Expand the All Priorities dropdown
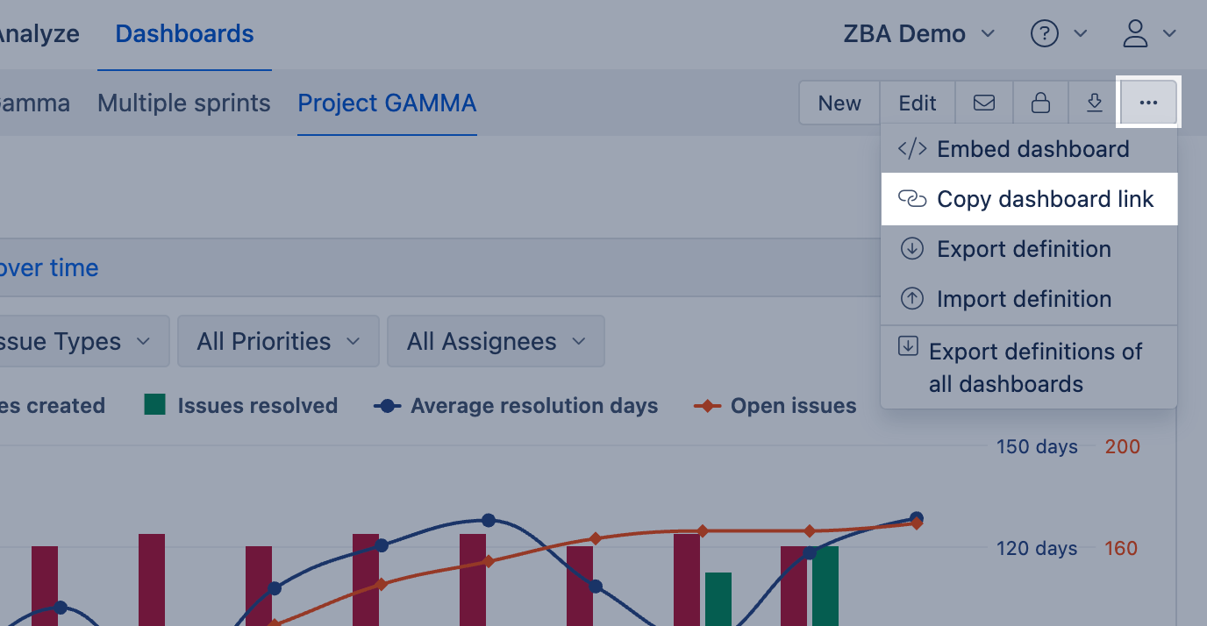The height and width of the screenshot is (626, 1207). tap(278, 341)
